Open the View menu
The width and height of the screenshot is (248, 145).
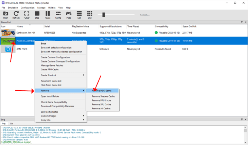click(60, 7)
